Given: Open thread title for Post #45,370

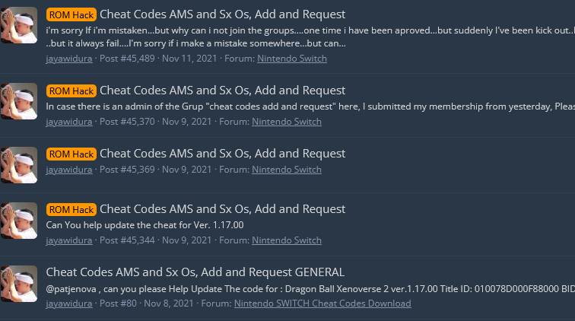Looking at the screenshot, I should (x=222, y=91).
